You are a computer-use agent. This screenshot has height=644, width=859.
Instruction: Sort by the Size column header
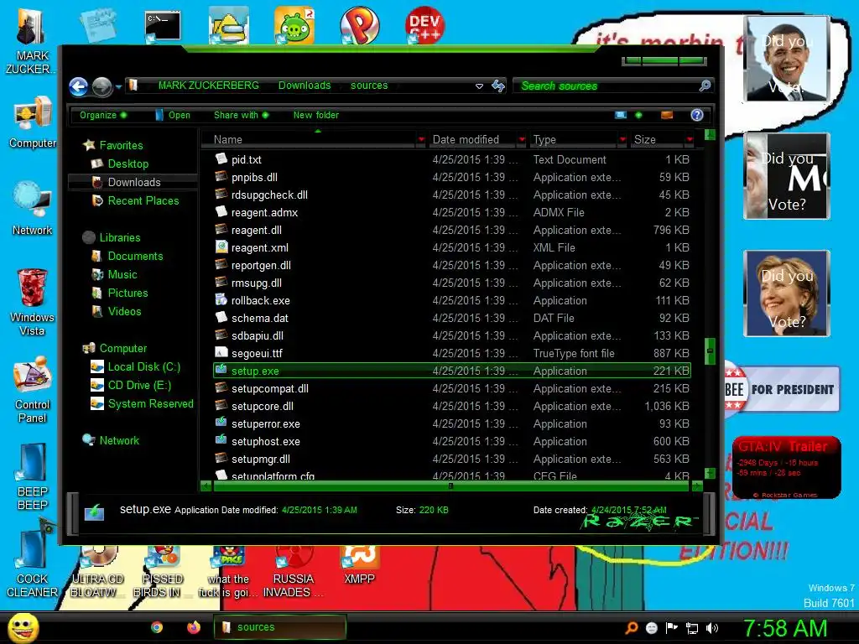tap(658, 140)
